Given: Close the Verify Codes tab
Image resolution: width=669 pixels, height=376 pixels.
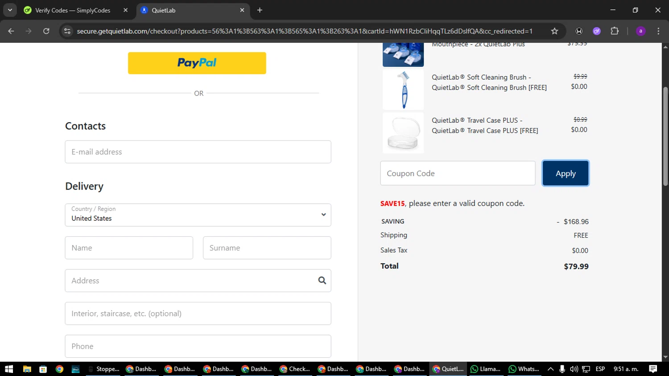Looking at the screenshot, I should (125, 10).
